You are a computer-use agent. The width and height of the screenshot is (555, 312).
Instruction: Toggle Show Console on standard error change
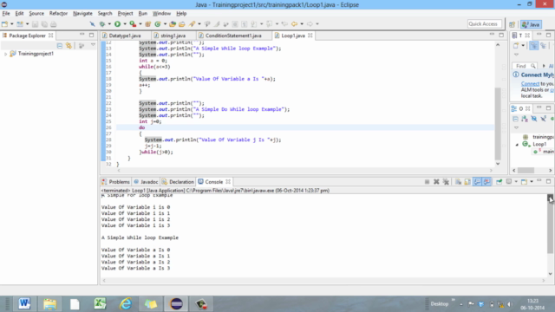[x=487, y=182]
